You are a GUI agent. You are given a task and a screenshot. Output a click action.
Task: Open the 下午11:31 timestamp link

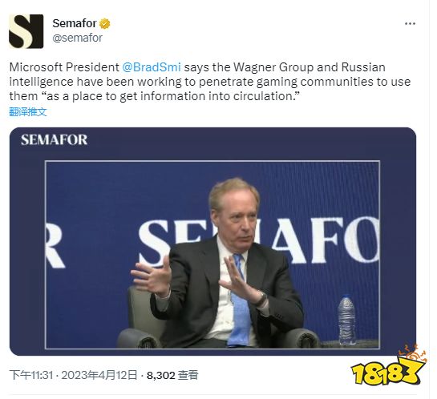click(31, 375)
